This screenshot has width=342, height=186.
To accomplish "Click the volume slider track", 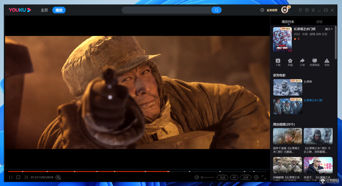I will (x=207, y=177).
